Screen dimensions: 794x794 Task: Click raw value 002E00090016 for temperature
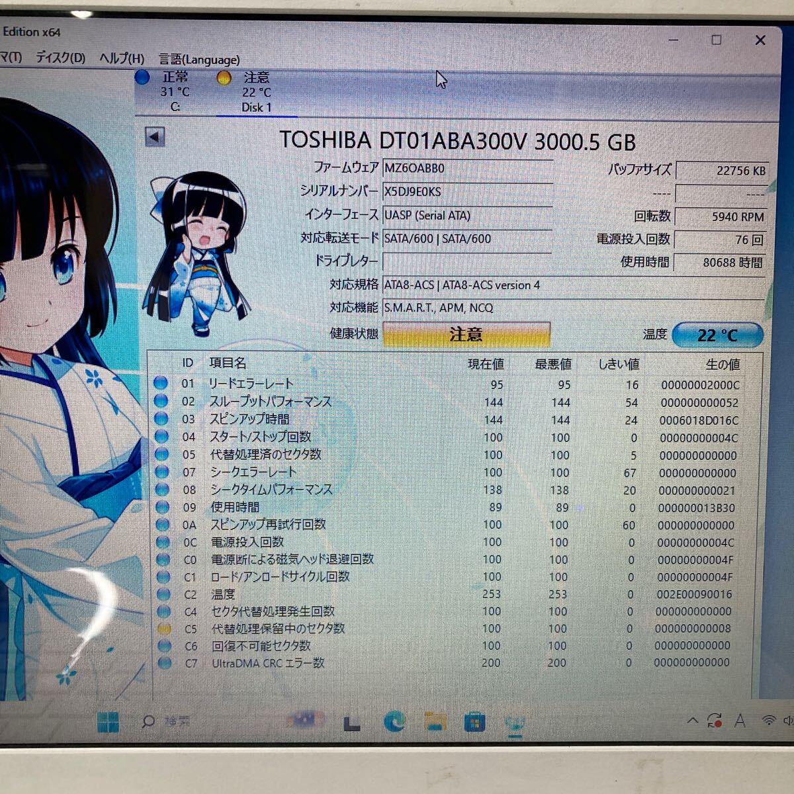click(694, 595)
